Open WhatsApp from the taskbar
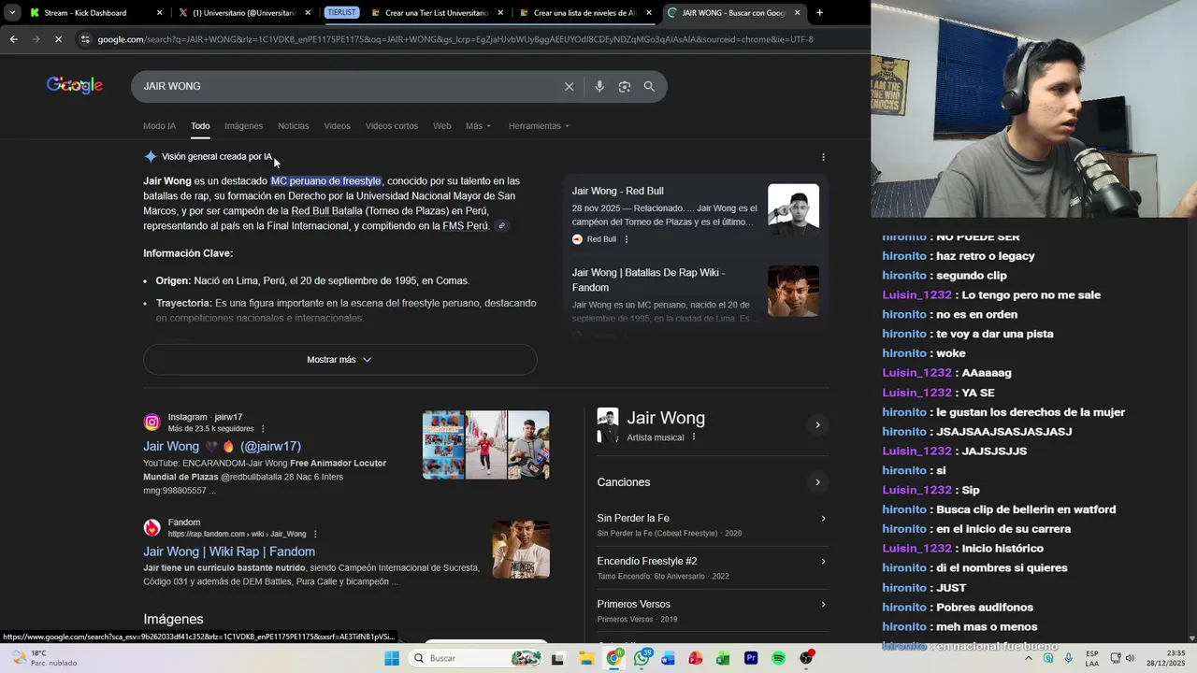This screenshot has width=1197, height=673. point(642,659)
